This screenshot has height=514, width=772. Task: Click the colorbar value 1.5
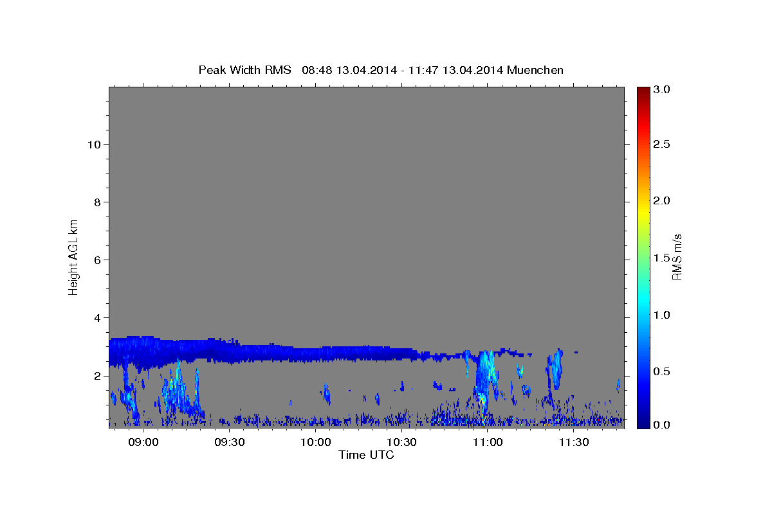[662, 258]
